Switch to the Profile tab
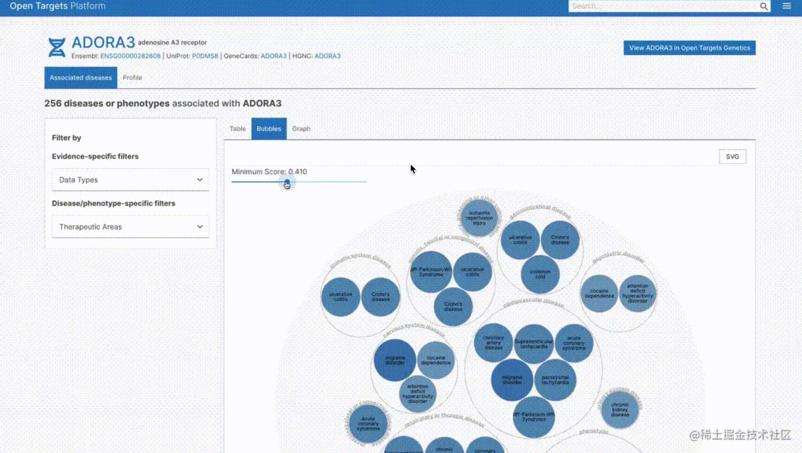Viewport: 802px width, 453px height. tap(132, 77)
